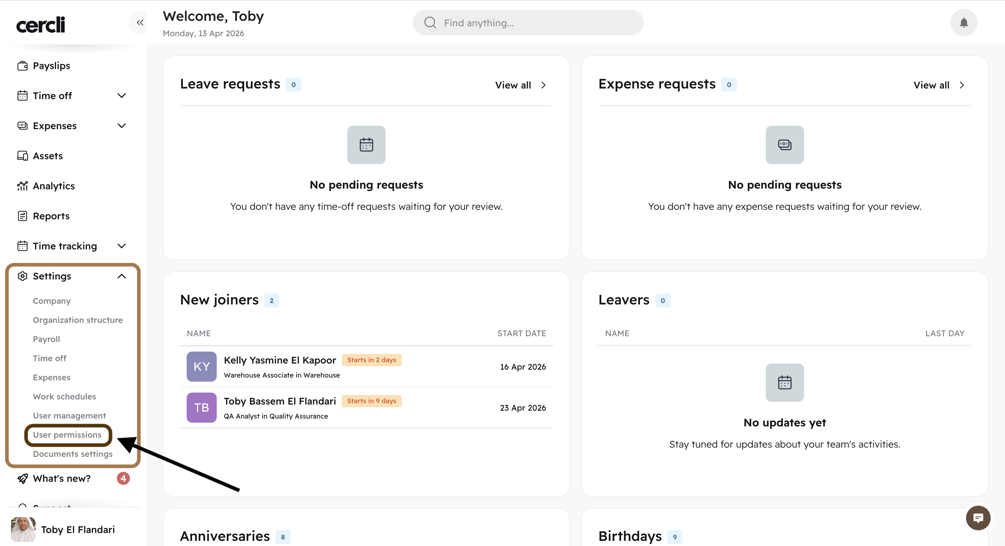
Task: Expand the Time tracking chevron
Action: click(x=121, y=246)
